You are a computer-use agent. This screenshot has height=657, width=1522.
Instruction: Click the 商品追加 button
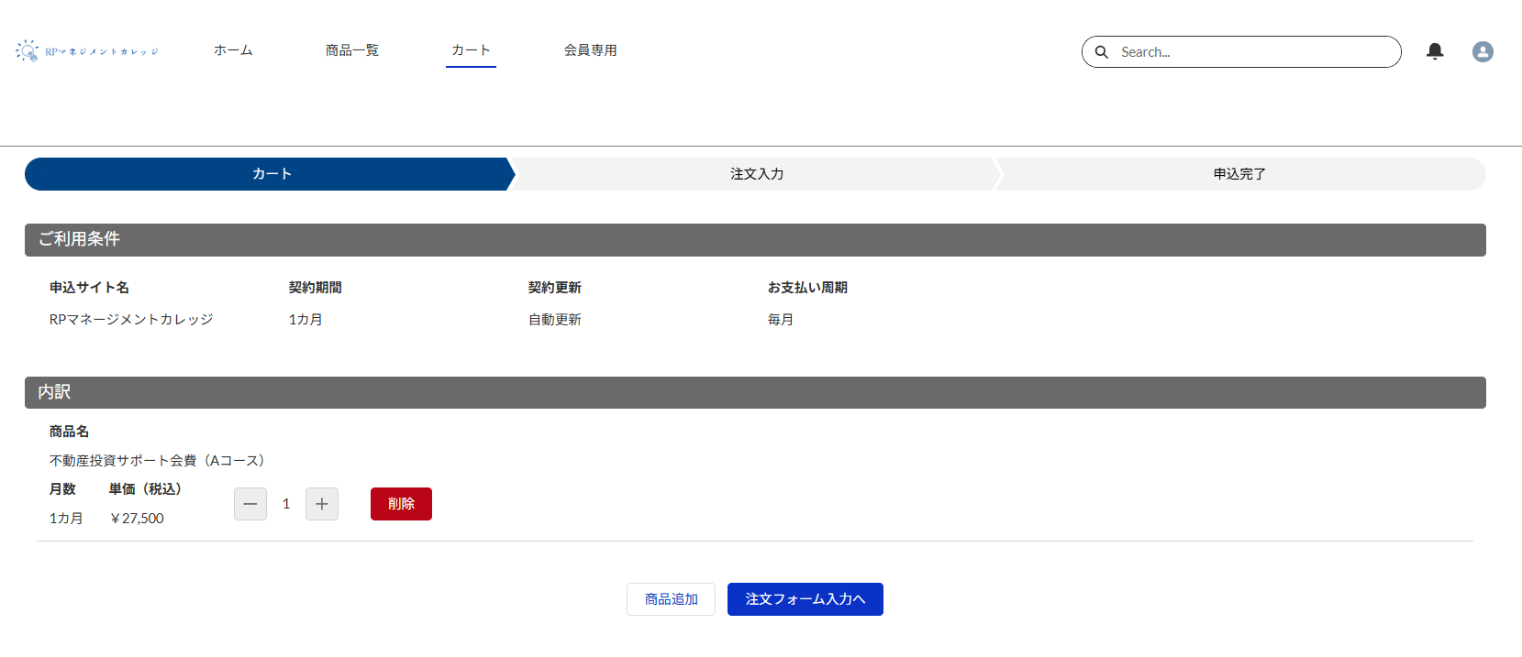tap(671, 599)
